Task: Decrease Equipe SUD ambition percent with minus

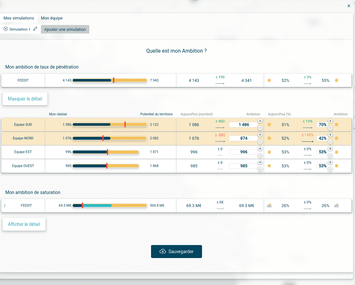Action: [330, 128]
